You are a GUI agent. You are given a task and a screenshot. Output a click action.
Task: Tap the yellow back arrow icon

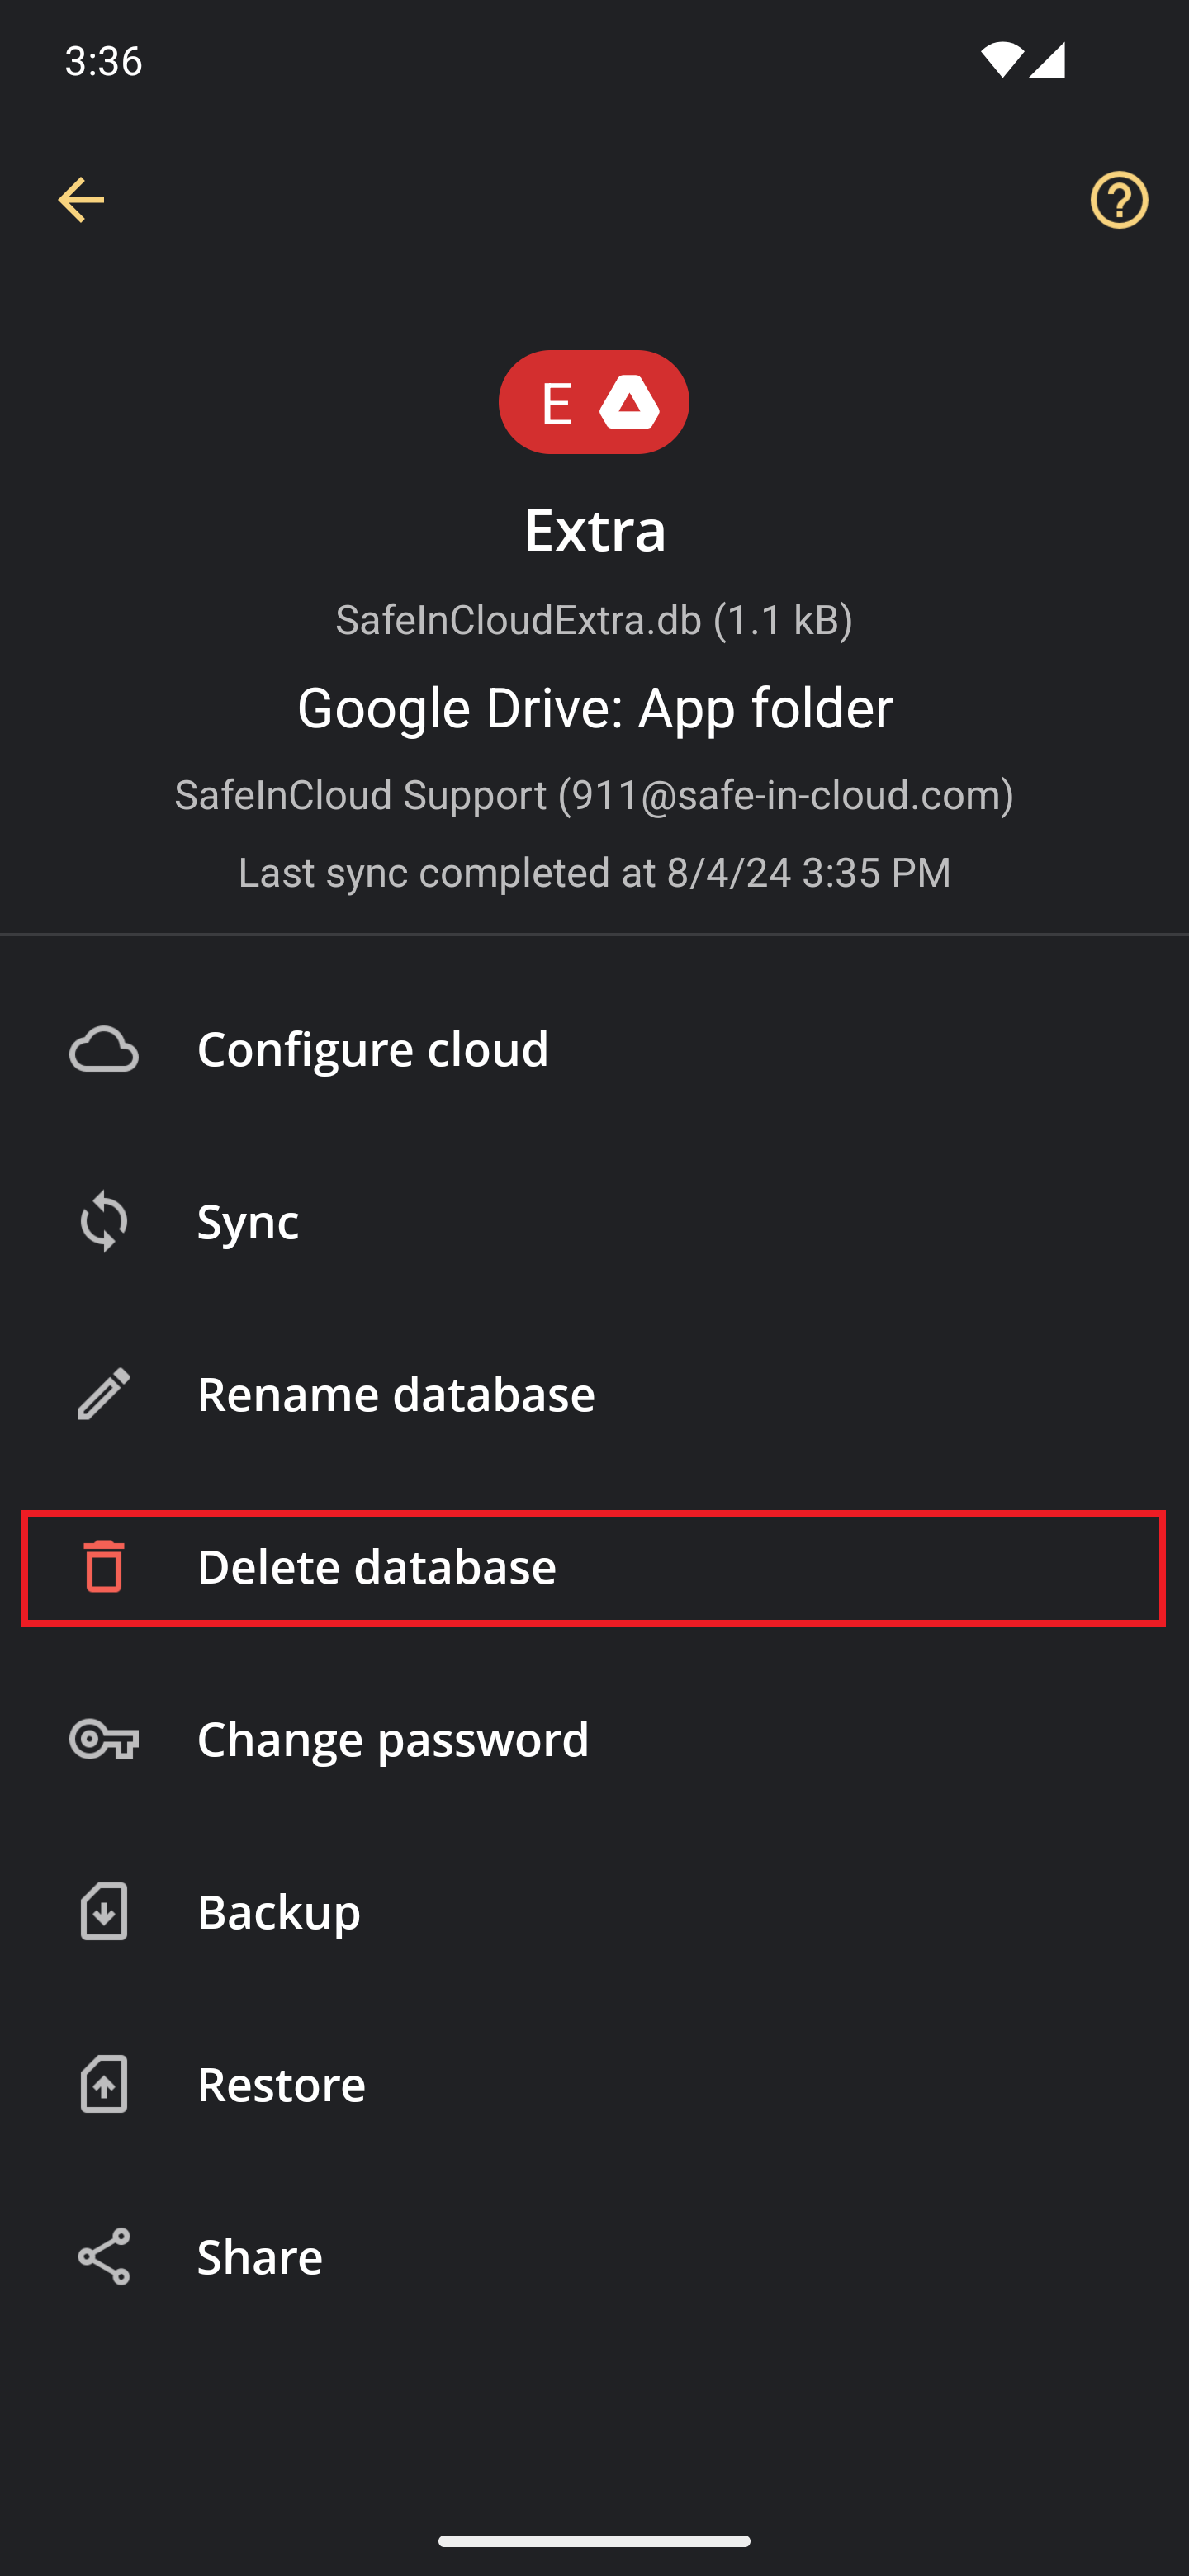tap(81, 200)
